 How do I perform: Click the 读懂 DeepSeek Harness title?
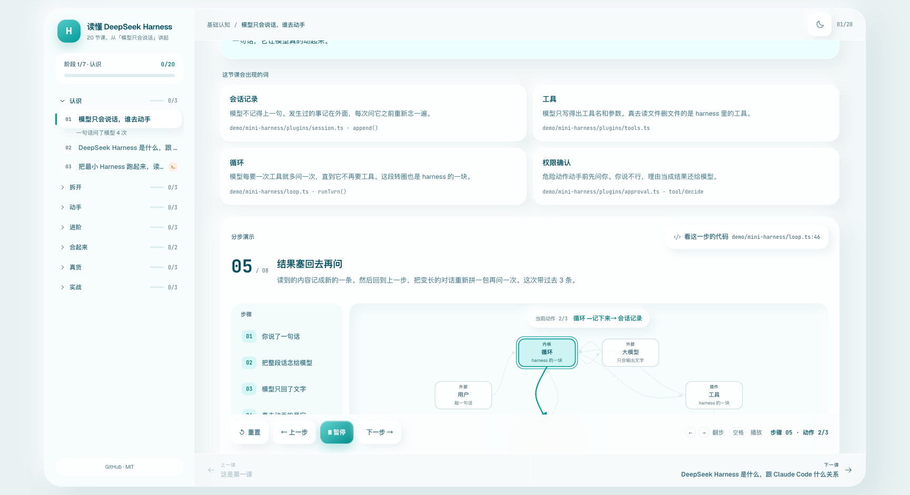pyautogui.click(x=130, y=27)
